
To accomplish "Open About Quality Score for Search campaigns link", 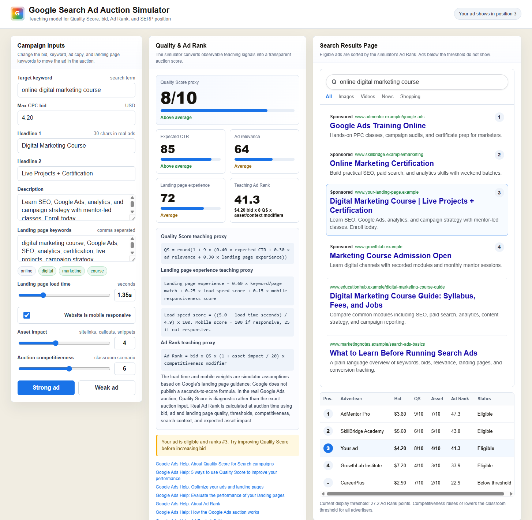I will point(215,464).
